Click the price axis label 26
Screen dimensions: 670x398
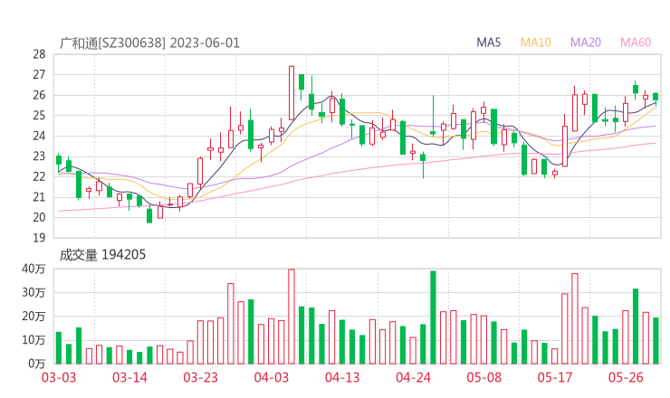click(x=39, y=95)
